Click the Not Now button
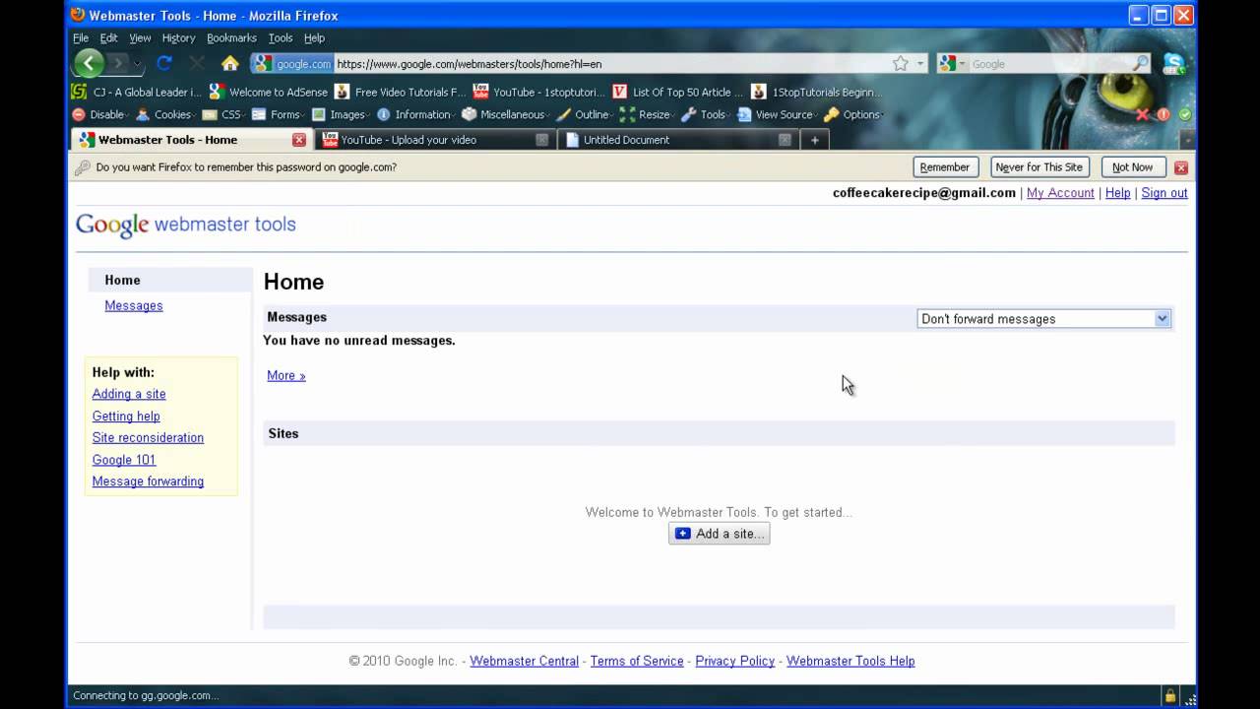The image size is (1260, 709). (x=1133, y=167)
